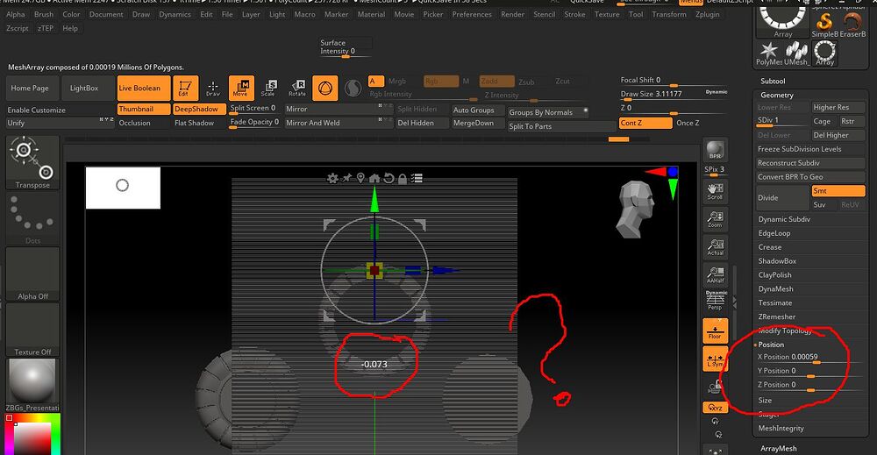Toggle Dynamic Persp perspective mode
The height and width of the screenshot is (455, 877).
[716, 300]
